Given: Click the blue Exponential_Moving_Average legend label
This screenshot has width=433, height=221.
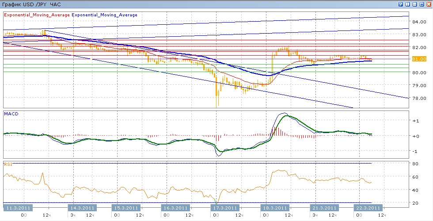Looking at the screenshot, I should [x=104, y=15].
